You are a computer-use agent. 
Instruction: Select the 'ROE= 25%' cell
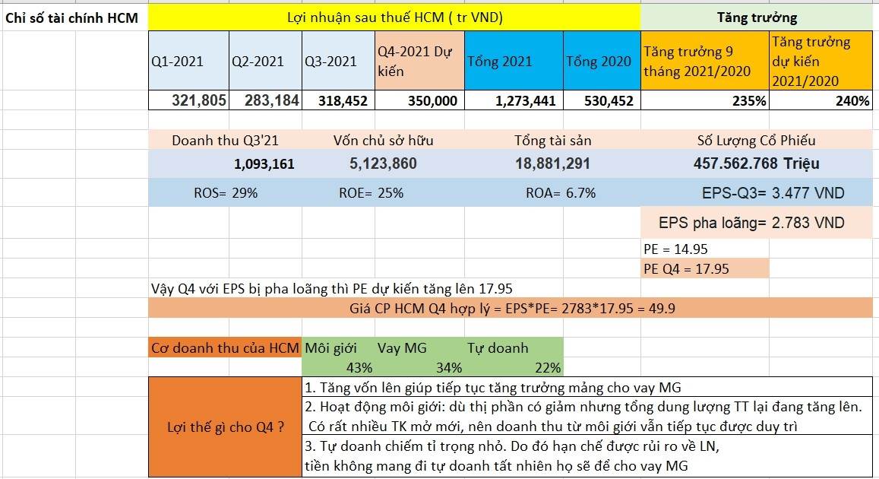[x=371, y=193]
